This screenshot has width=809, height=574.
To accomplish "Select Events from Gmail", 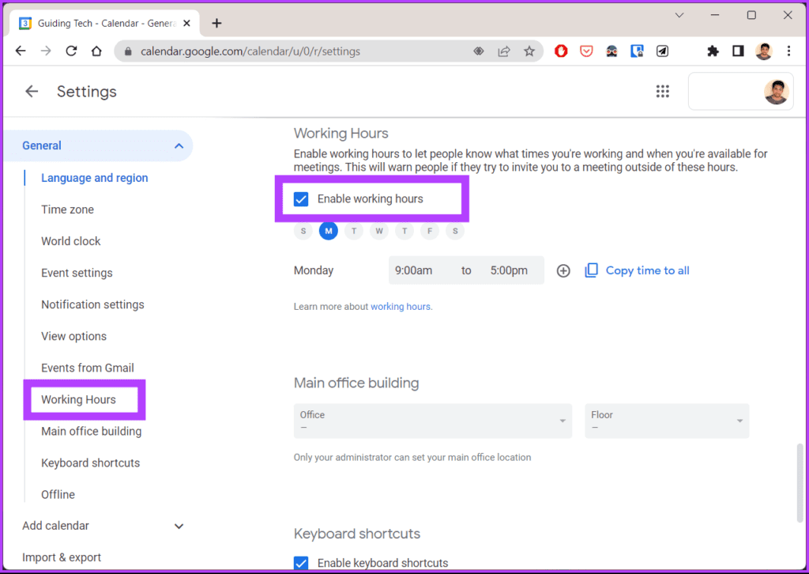I will tap(88, 368).
